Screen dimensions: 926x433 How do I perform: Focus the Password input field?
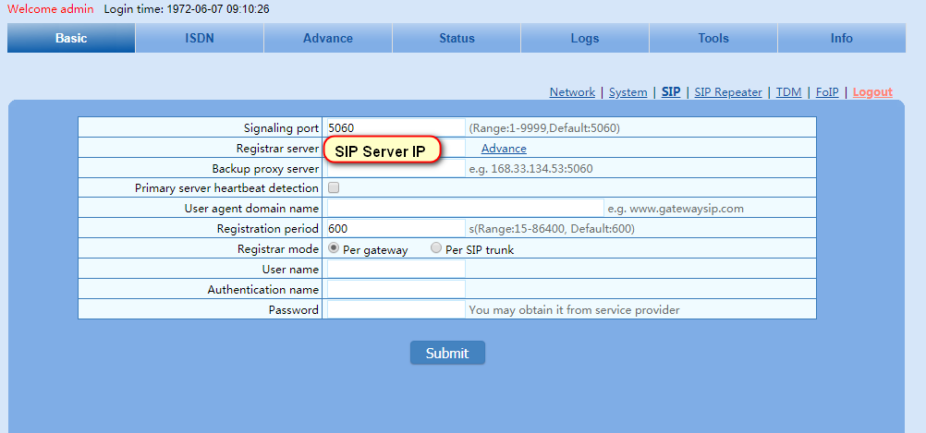click(396, 310)
